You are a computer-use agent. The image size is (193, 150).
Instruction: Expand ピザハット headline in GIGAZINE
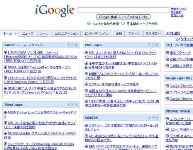pos(86,125)
